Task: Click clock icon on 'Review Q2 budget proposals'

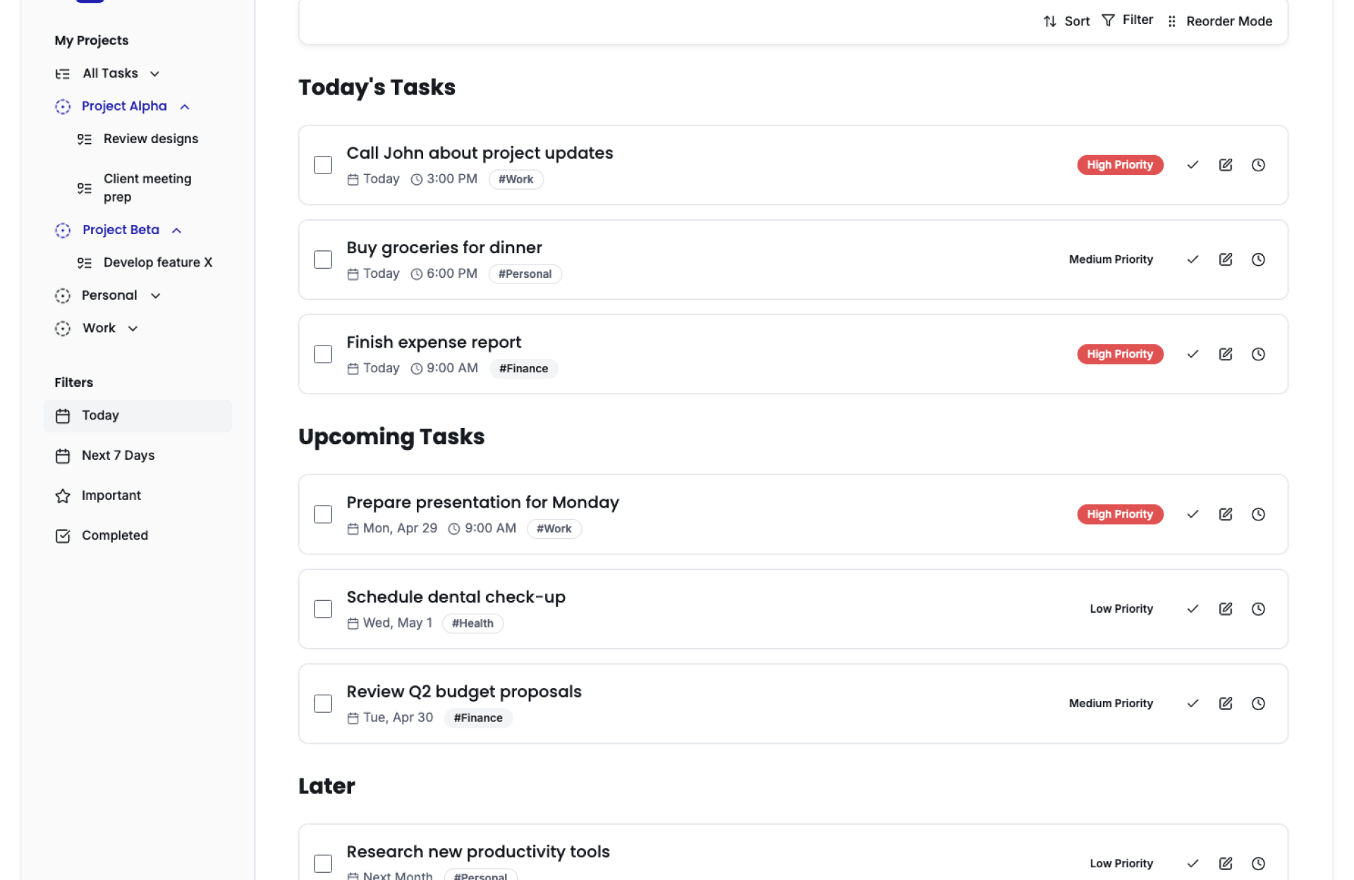Action: (x=1258, y=703)
